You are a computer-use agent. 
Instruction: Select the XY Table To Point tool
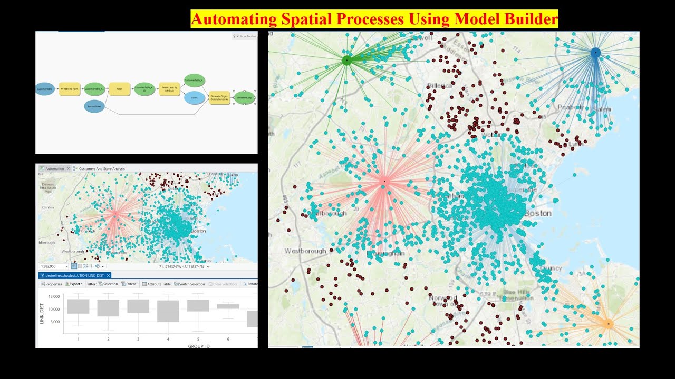[69, 89]
